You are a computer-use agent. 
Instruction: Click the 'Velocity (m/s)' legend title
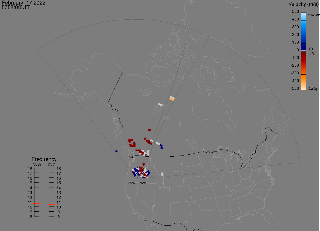coord(303,4)
